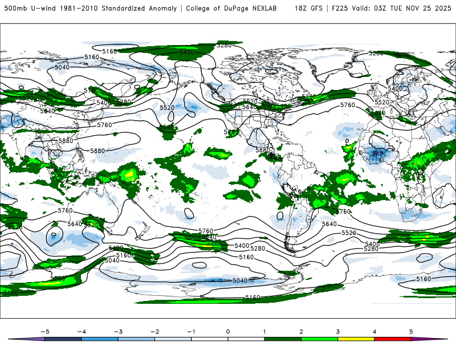456x342 pixels.
Task: Select the pale blue -2 to -1 colorbar segment
Action: point(173,339)
